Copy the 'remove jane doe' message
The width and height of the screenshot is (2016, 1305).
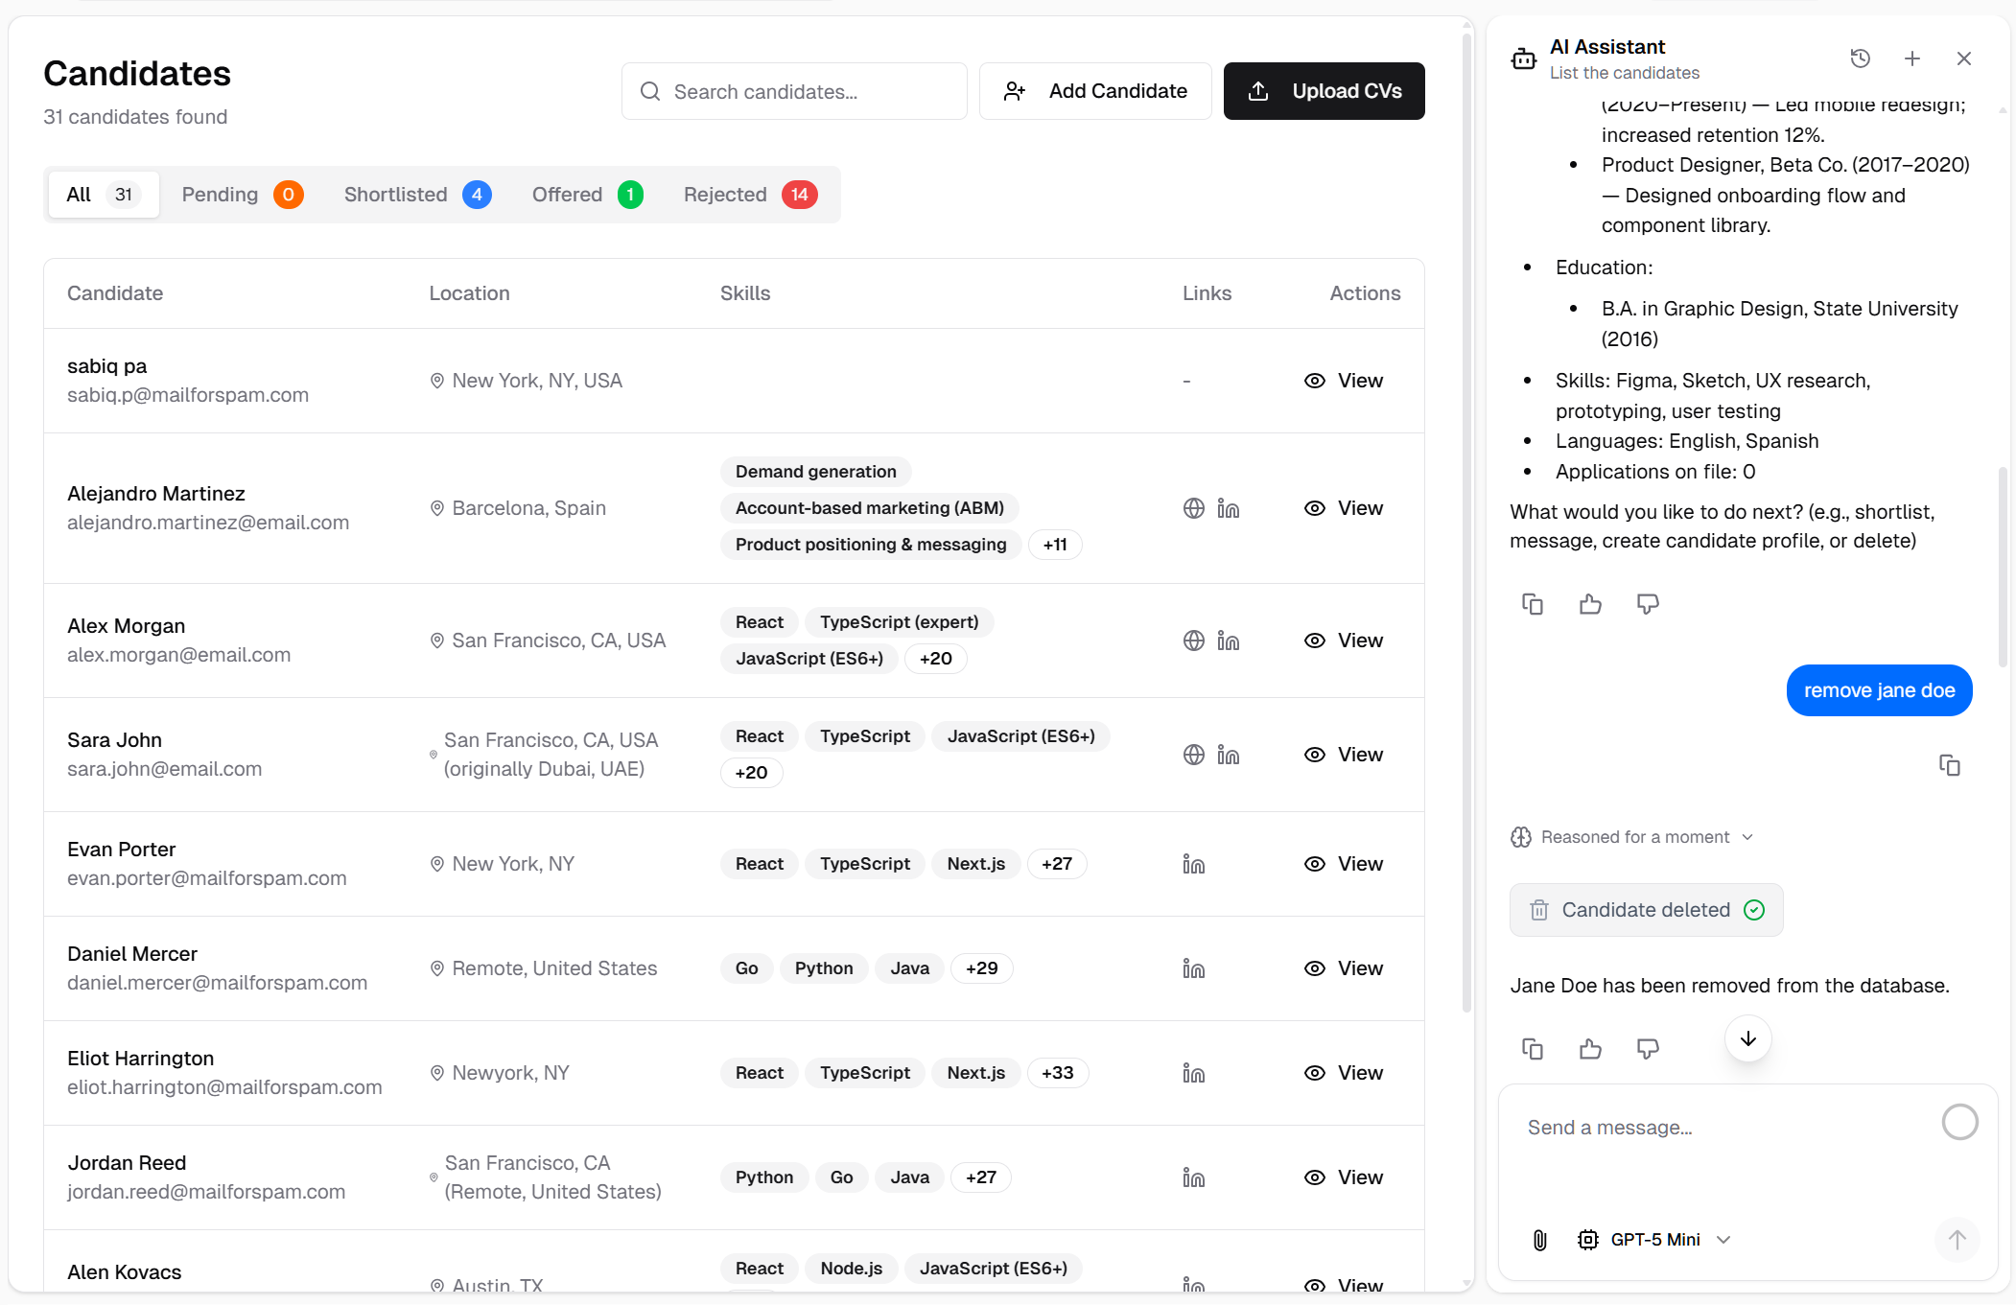point(1949,765)
